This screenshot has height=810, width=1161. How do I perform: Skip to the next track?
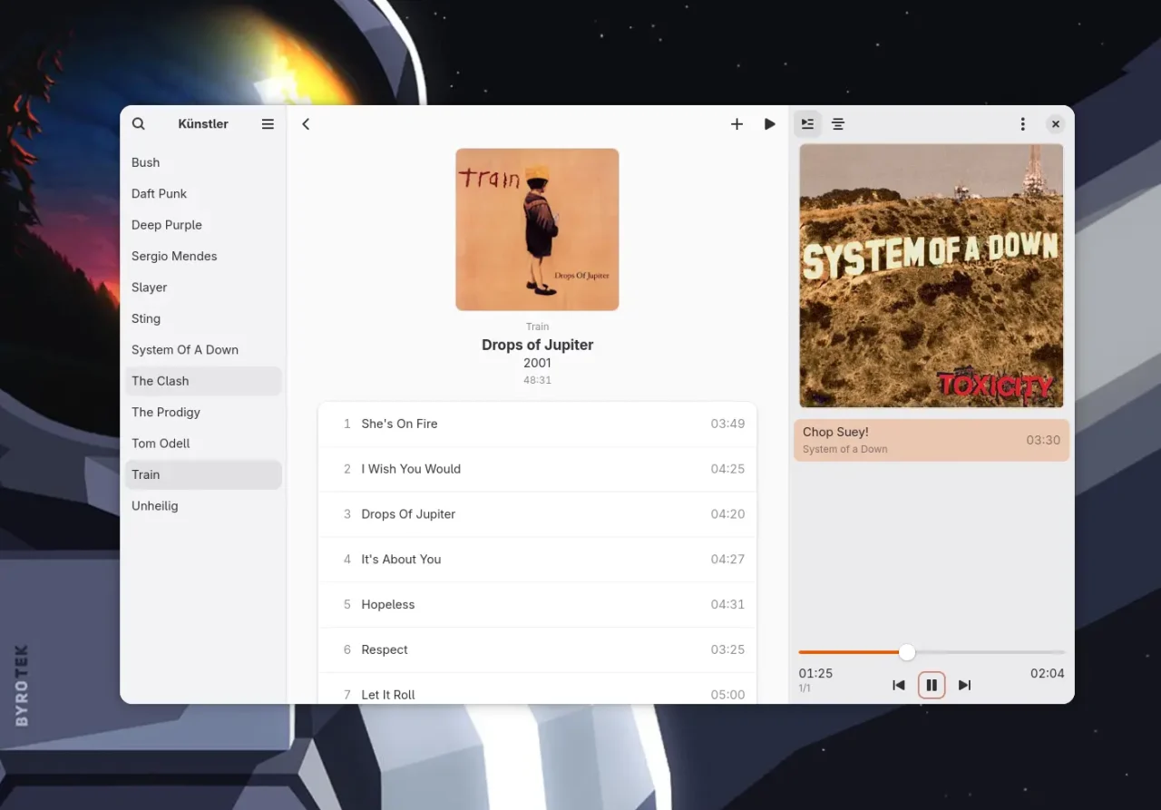coord(964,685)
